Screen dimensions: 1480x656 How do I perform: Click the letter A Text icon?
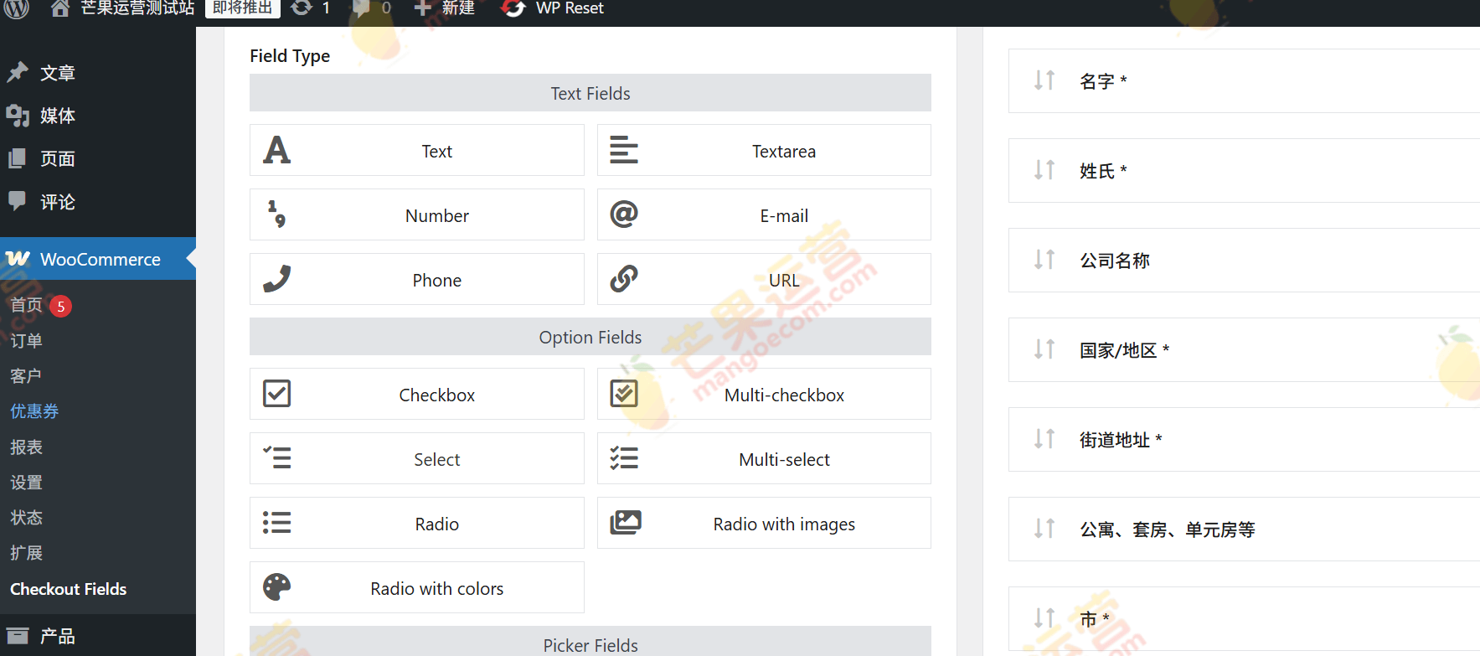pyautogui.click(x=277, y=150)
